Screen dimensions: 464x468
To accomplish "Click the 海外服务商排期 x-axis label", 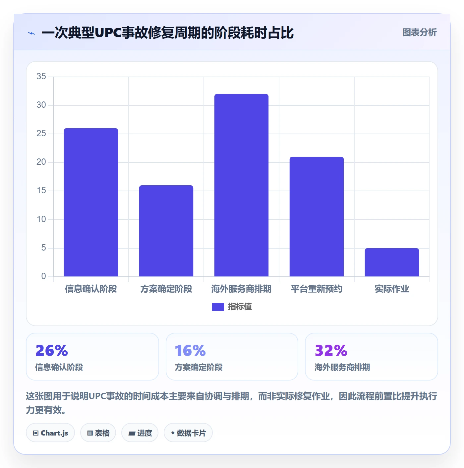I will (x=241, y=289).
